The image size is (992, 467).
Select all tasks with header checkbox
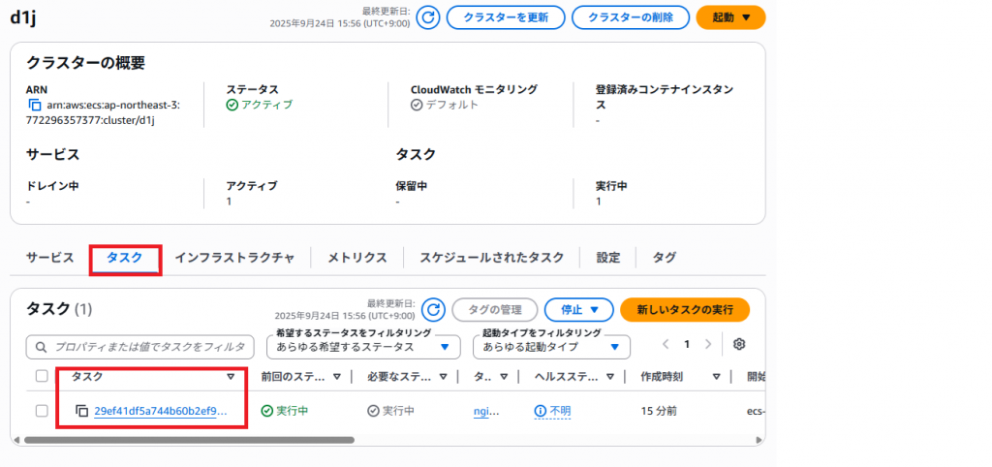(42, 376)
